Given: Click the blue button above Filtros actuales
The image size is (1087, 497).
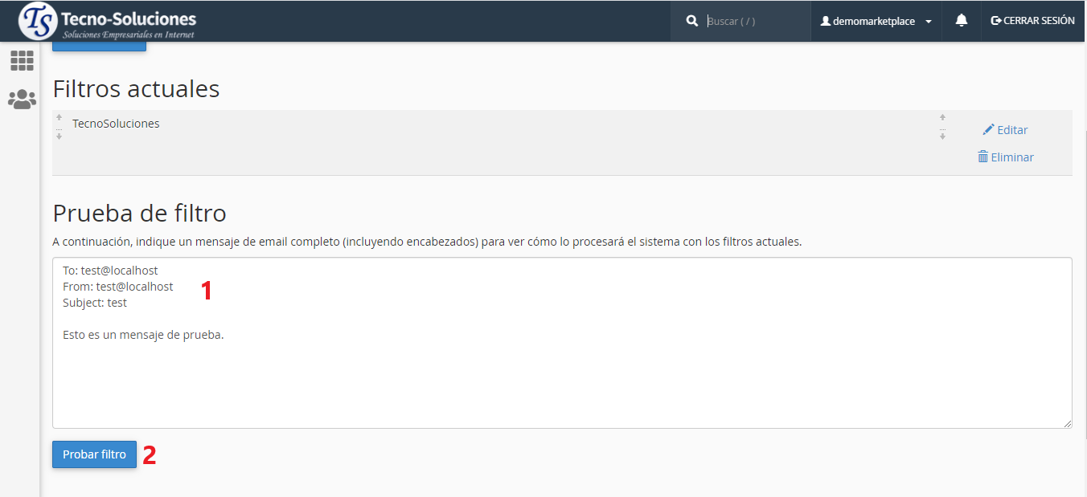Looking at the screenshot, I should pos(100,47).
